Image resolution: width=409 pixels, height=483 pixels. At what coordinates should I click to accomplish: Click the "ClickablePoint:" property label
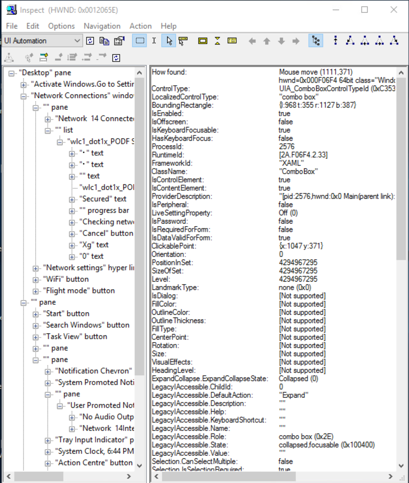click(174, 246)
